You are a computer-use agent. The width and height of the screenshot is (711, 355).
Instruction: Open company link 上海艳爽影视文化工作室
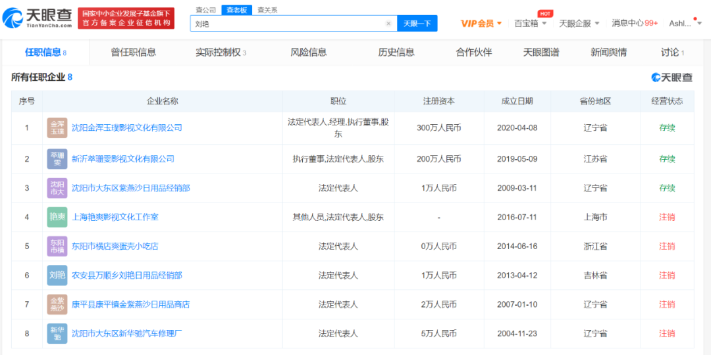point(115,217)
